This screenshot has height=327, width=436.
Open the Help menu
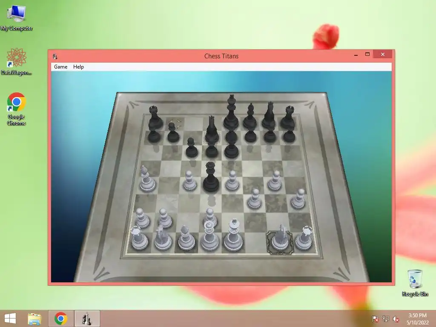[78, 67]
